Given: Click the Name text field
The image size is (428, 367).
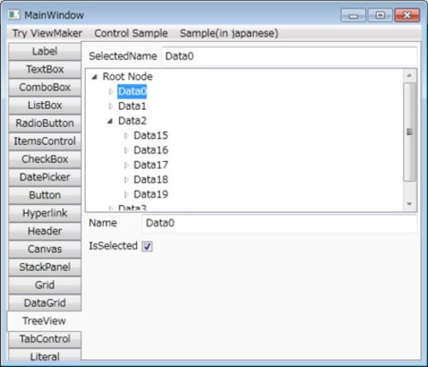Looking at the screenshot, I should [279, 223].
